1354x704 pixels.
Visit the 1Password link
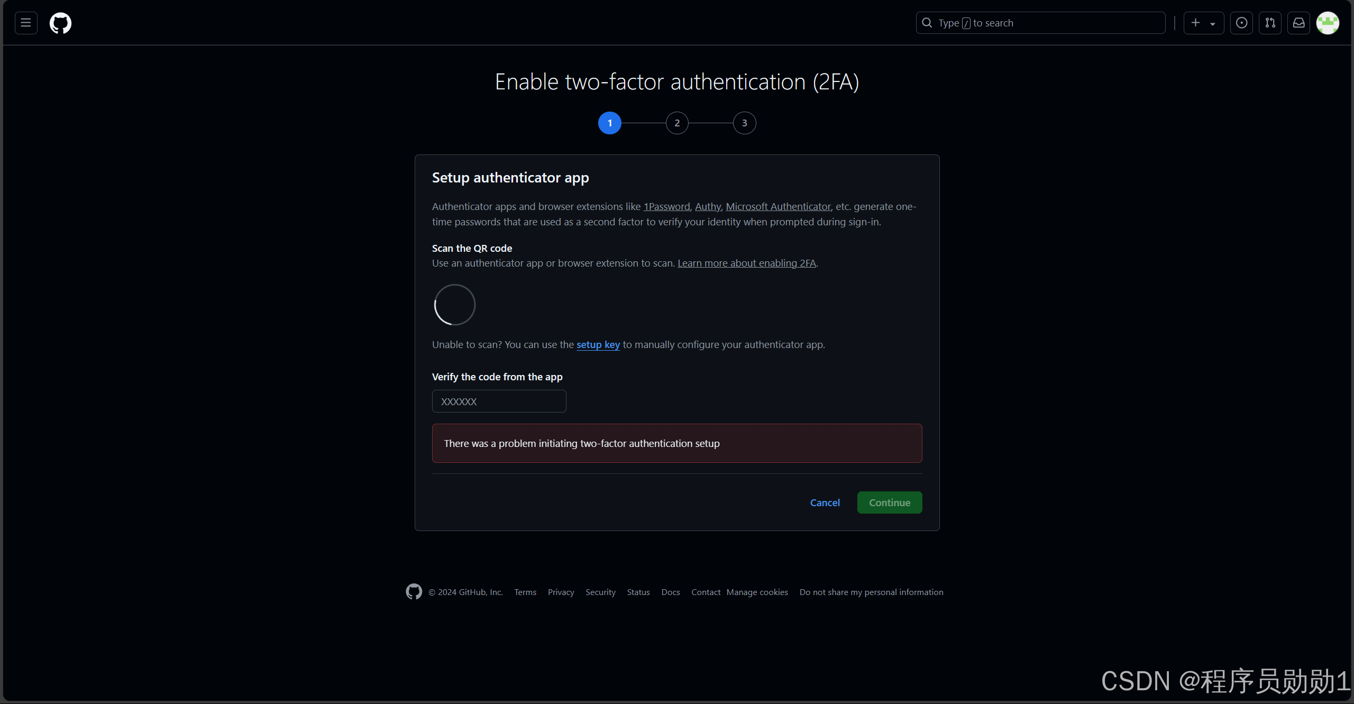[x=666, y=206]
